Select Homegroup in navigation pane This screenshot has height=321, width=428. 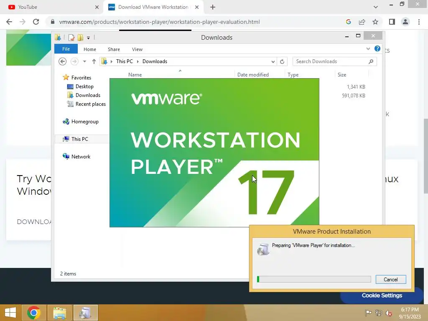point(84,122)
